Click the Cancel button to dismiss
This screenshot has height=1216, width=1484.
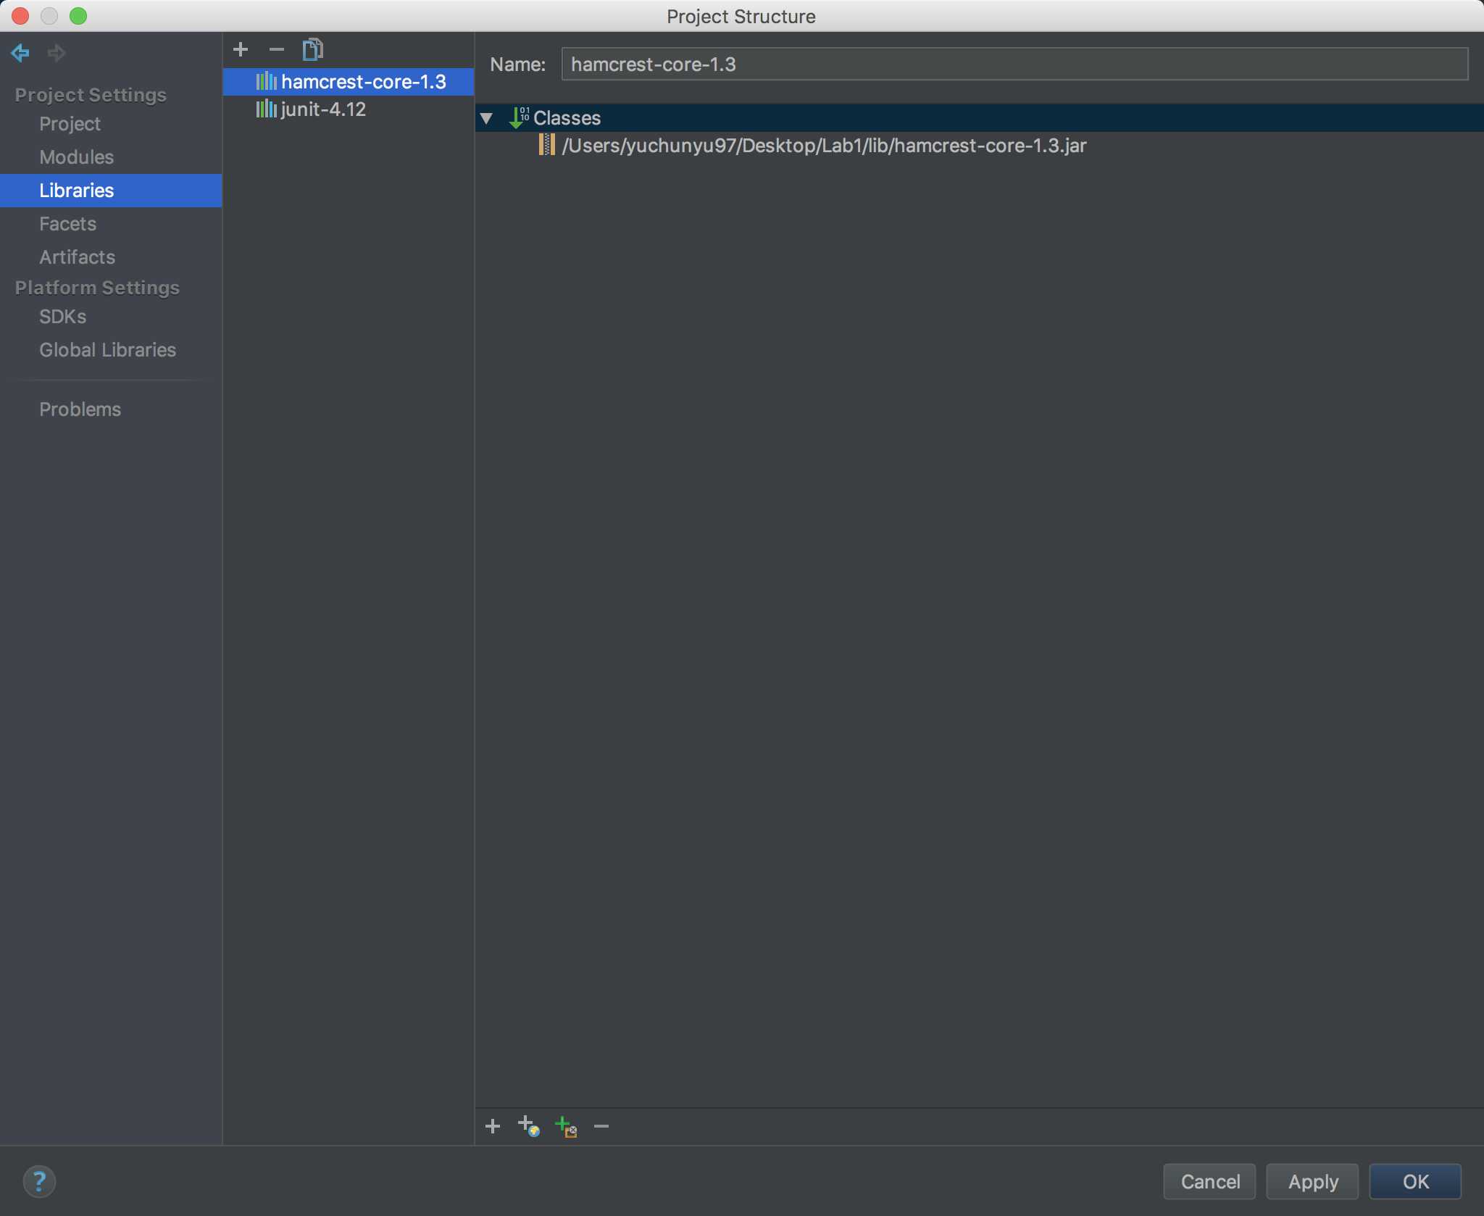tap(1210, 1181)
